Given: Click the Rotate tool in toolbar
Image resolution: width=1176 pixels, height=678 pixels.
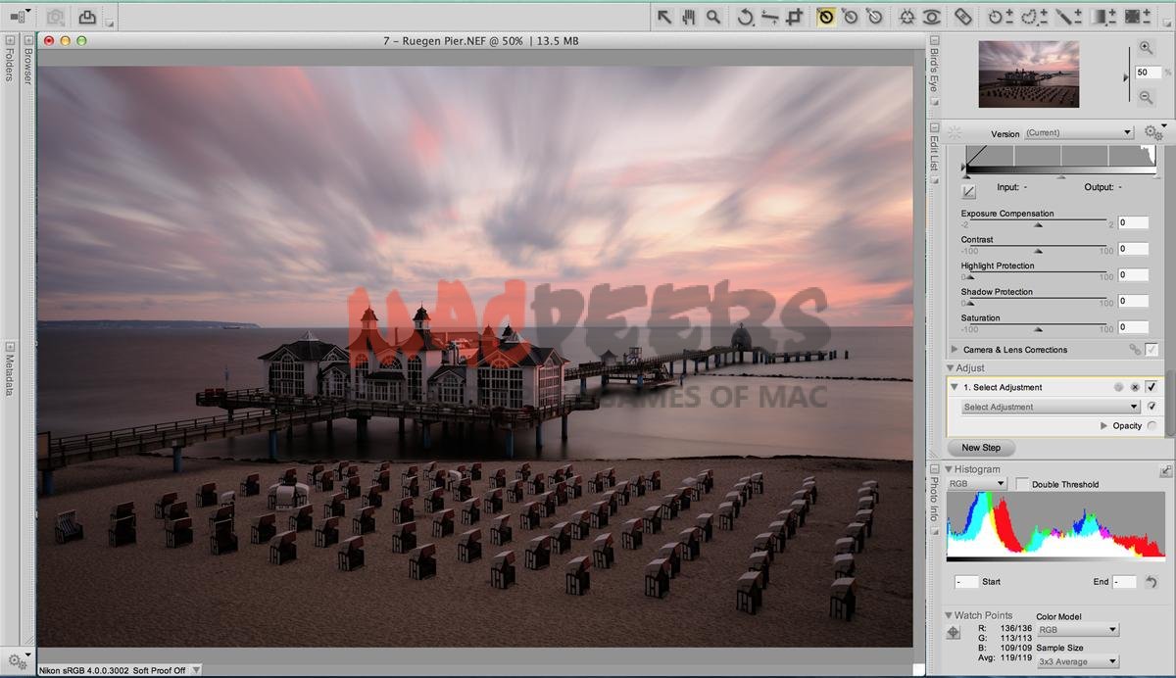Looking at the screenshot, I should point(745,17).
